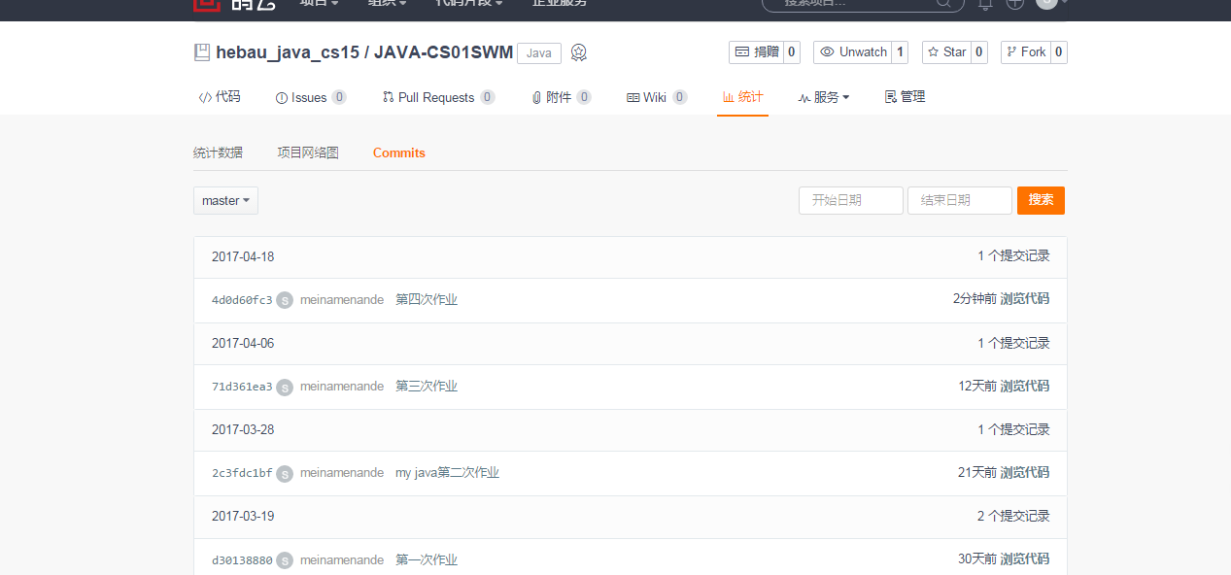1231x575 pixels.
Task: Open the Star count 0
Action: point(978,52)
